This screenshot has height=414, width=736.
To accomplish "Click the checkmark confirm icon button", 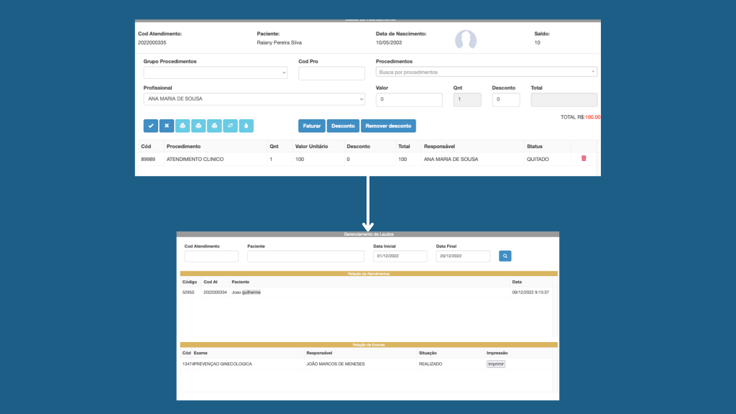I will [x=151, y=126].
